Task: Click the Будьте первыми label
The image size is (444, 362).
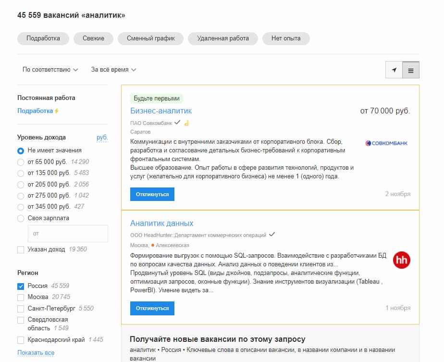Action: click(158, 98)
